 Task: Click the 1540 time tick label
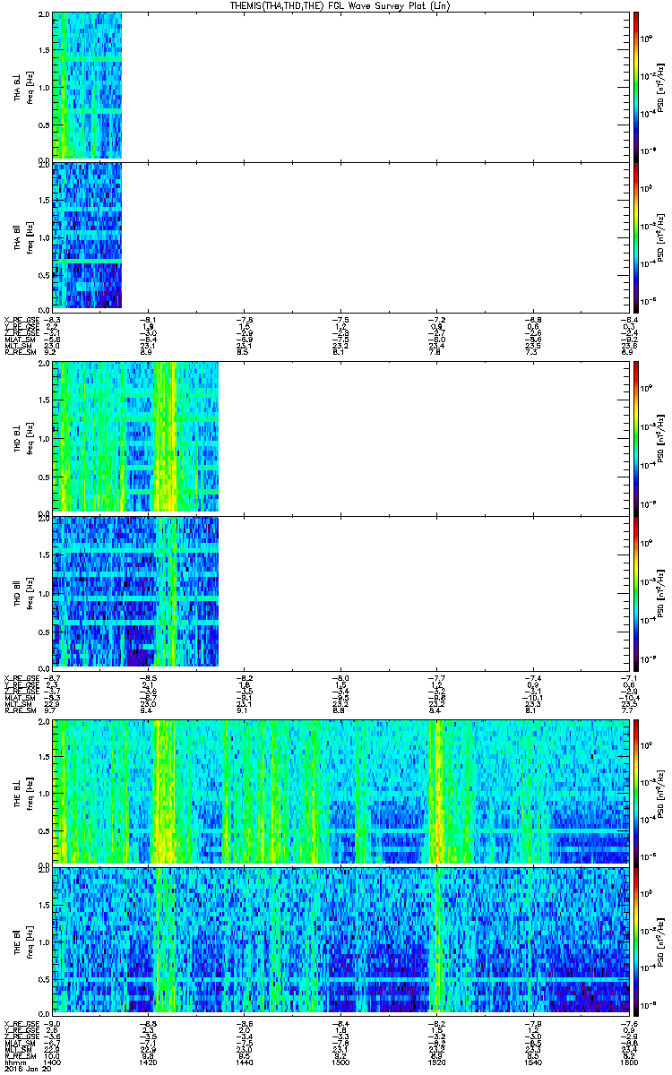pos(533,1062)
